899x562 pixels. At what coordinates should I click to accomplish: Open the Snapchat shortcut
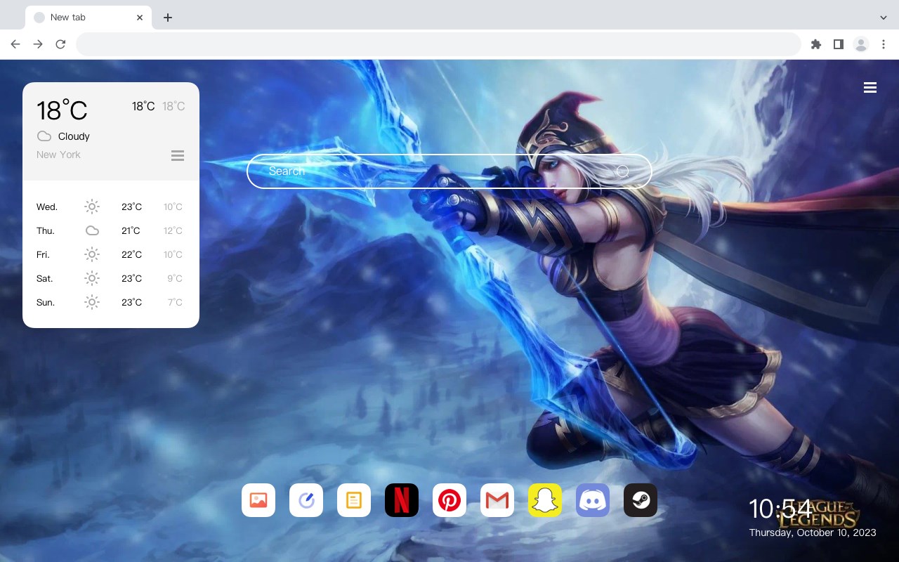pos(545,500)
